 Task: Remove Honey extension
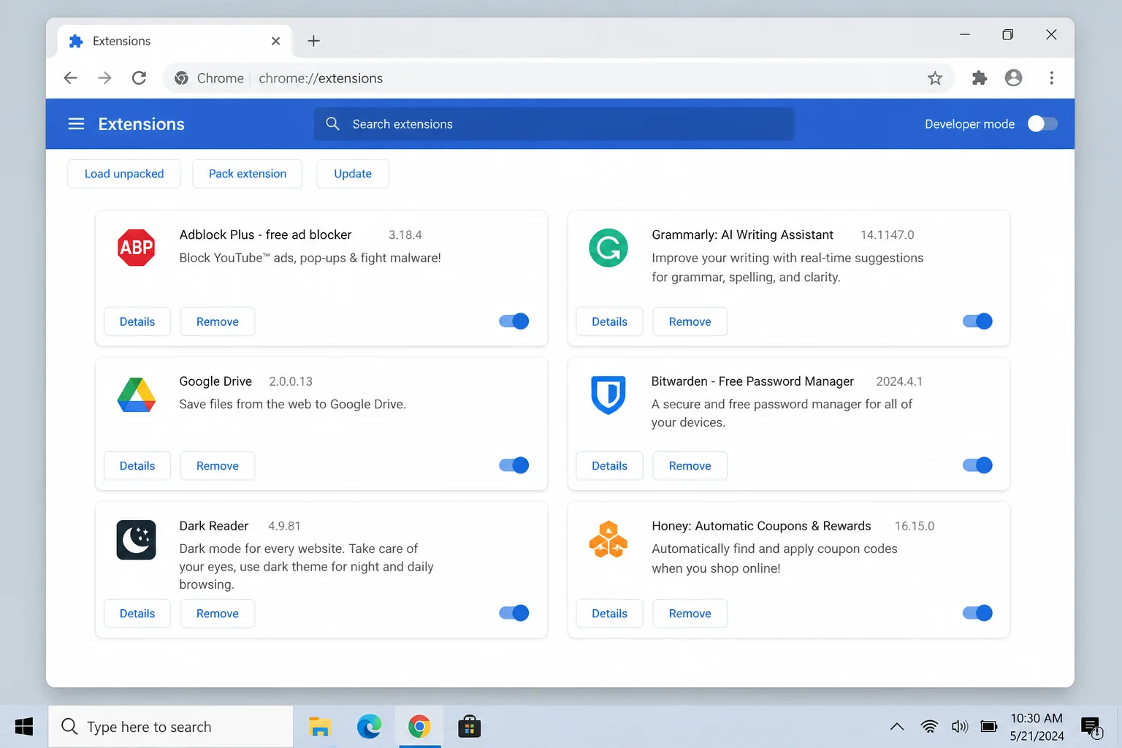[x=690, y=614]
